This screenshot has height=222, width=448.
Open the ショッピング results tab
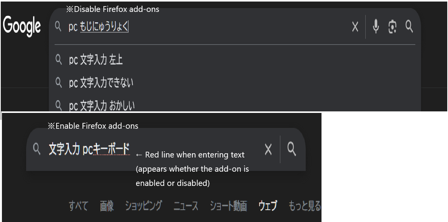pos(143,206)
